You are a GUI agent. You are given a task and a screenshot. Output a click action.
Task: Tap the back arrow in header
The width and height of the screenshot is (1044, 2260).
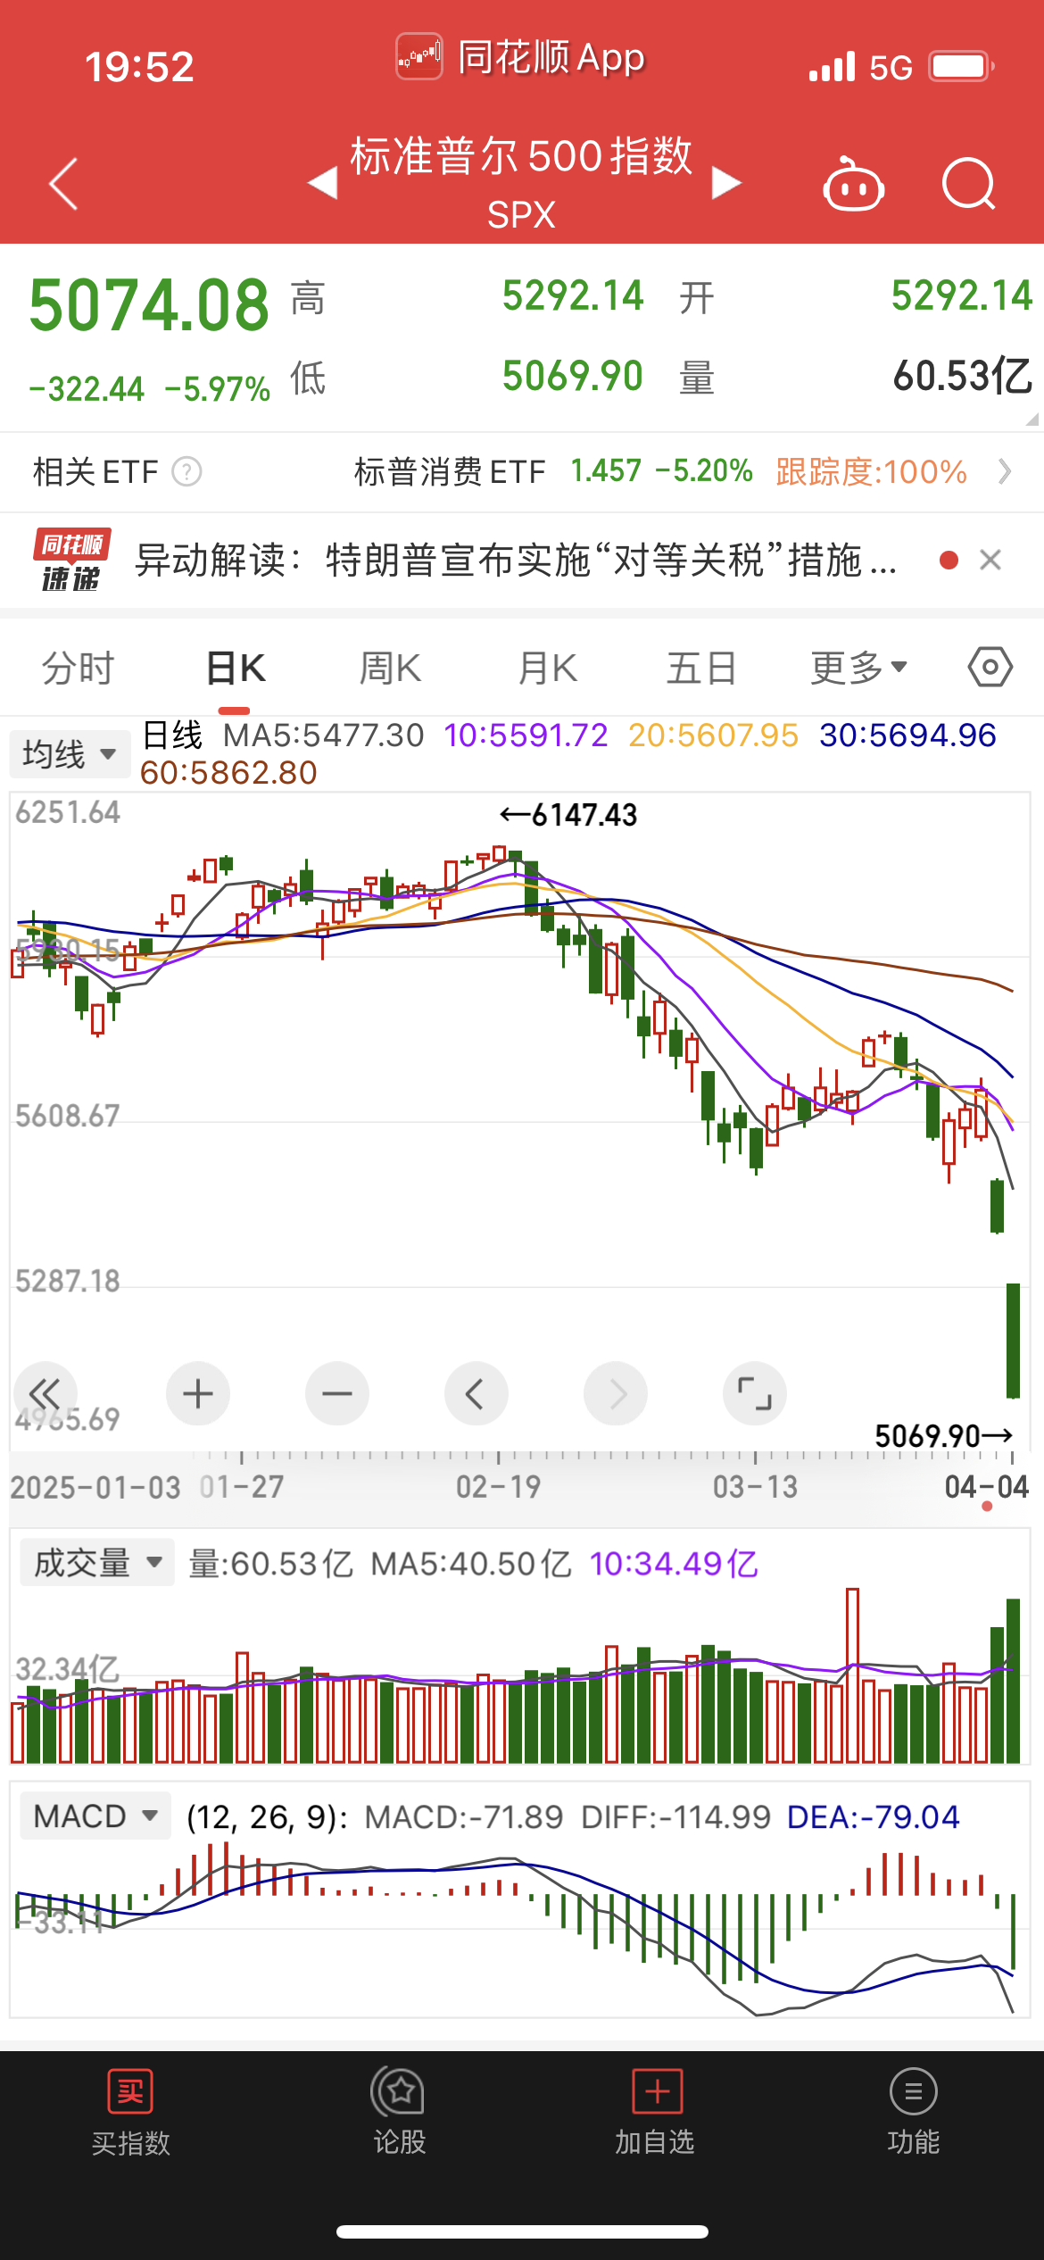tap(63, 184)
